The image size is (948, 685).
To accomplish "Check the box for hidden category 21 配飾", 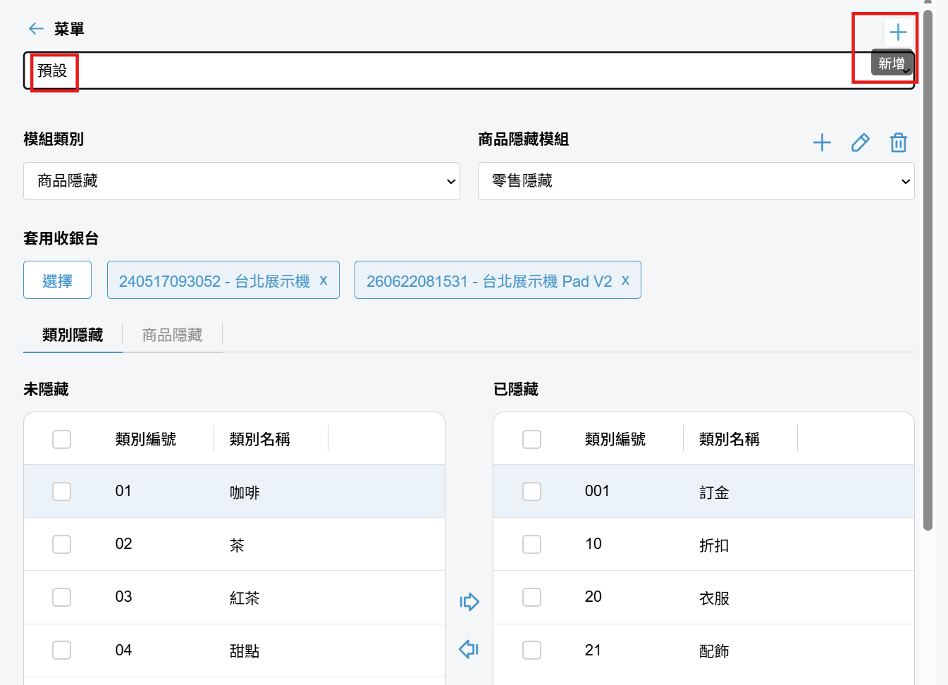I will (532, 650).
